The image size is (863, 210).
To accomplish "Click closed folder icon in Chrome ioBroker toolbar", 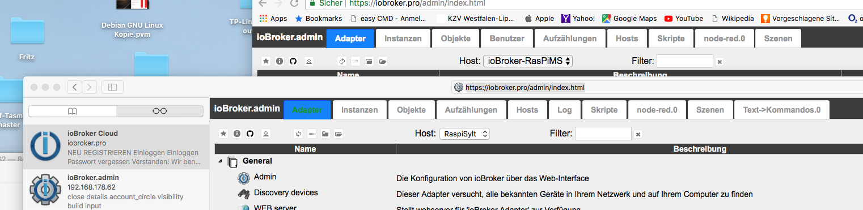I will [369, 61].
